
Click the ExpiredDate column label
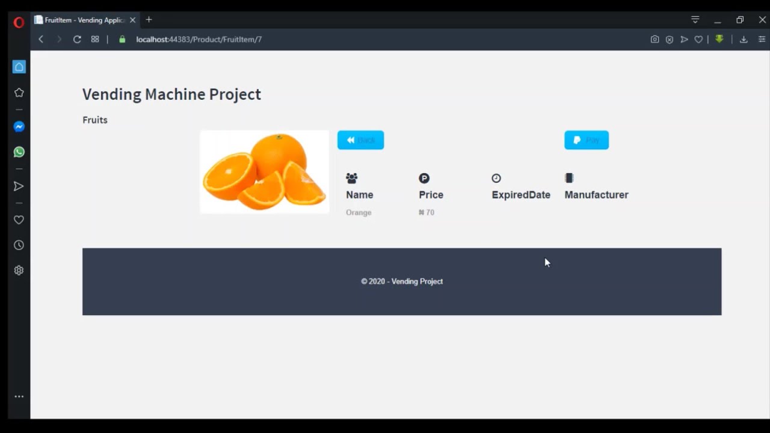(521, 195)
